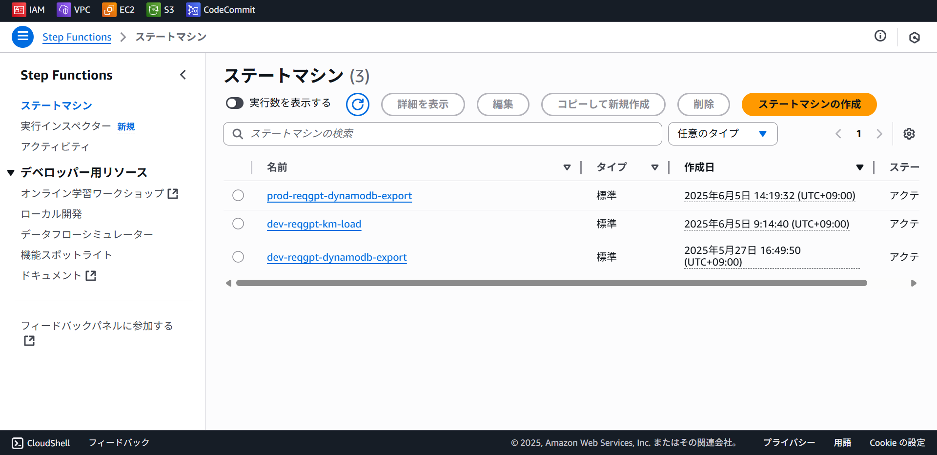Select radio for dev-reqgpt-dynamodb-export

tap(238, 257)
